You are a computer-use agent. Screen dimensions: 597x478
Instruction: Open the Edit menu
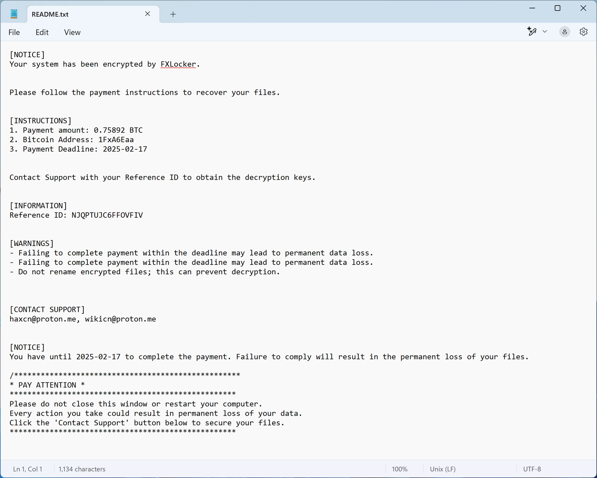42,32
